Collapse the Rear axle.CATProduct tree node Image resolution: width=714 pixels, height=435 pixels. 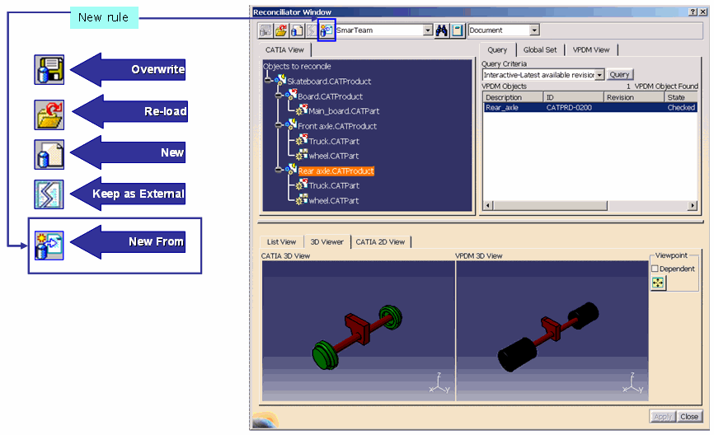[278, 171]
